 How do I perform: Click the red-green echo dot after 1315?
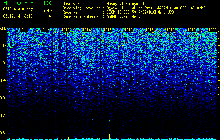point(110,121)
